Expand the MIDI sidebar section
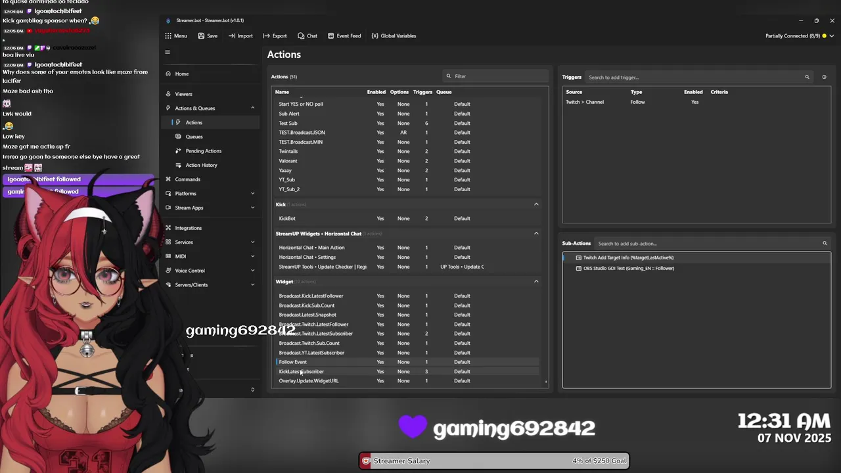Image resolution: width=841 pixels, height=473 pixels. click(x=252, y=256)
